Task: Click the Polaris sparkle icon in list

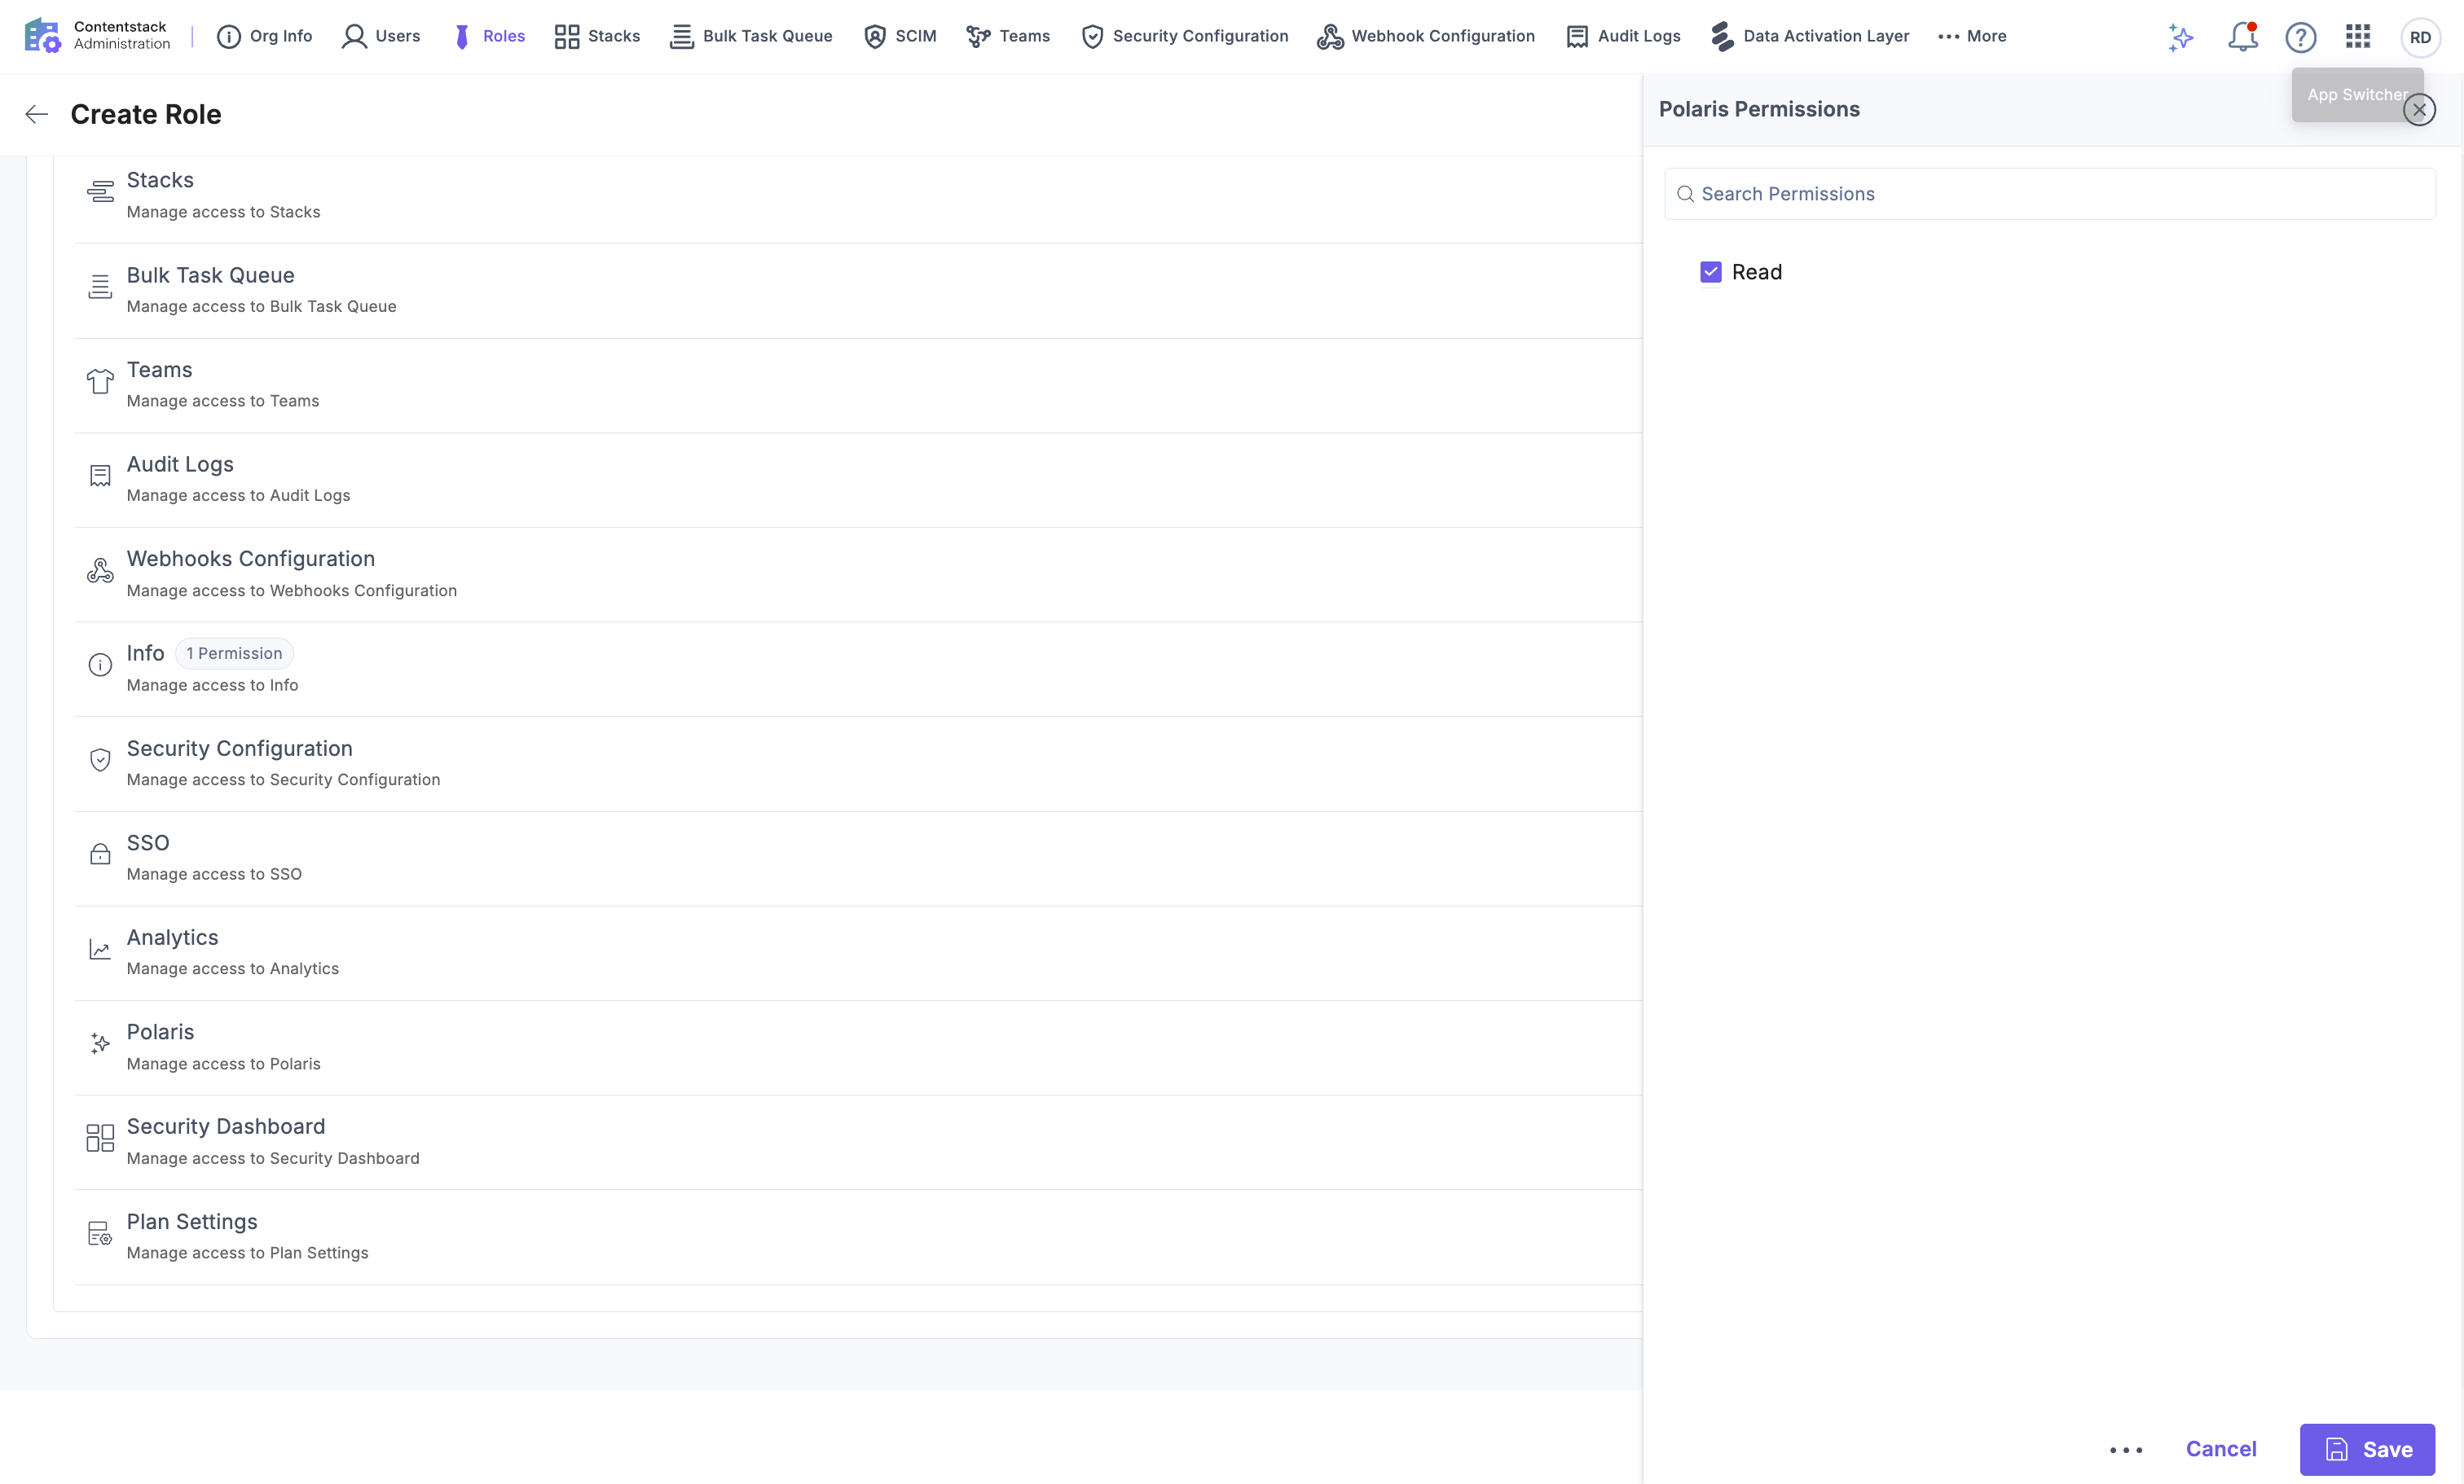Action: (x=100, y=1043)
